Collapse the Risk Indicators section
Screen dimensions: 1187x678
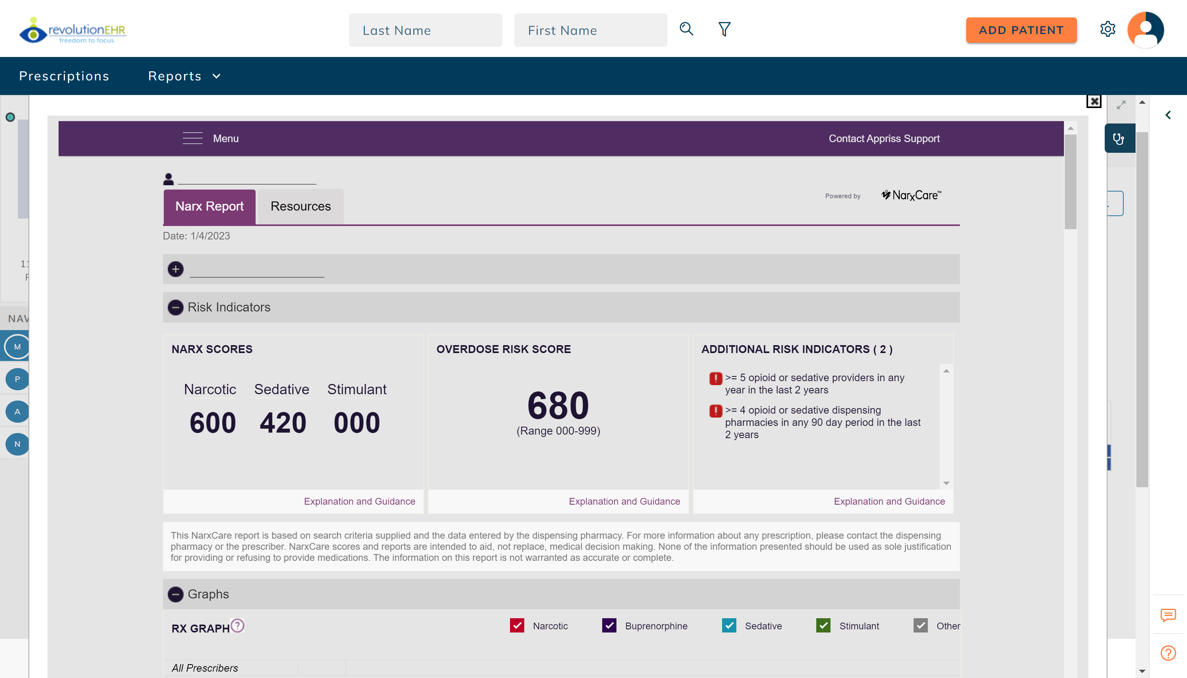[x=176, y=307]
